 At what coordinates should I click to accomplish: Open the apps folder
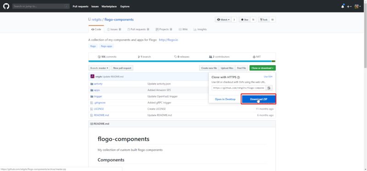pos(97,90)
